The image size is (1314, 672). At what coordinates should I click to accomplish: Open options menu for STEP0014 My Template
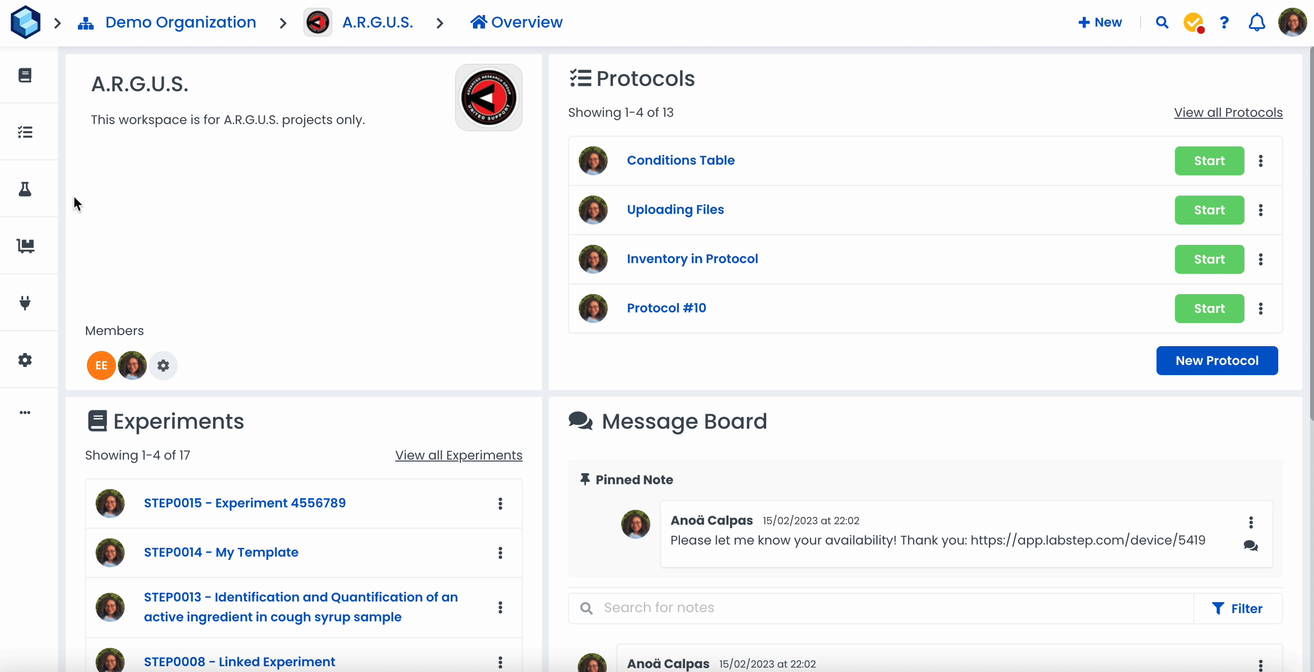point(500,553)
